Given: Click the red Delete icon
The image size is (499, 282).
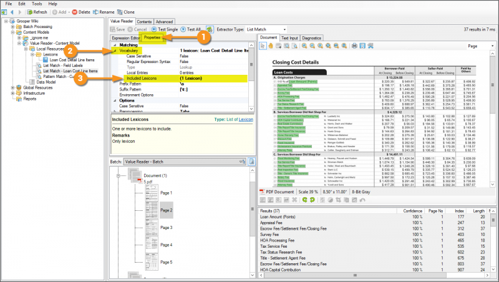Looking at the screenshot, I should click(x=75, y=12).
